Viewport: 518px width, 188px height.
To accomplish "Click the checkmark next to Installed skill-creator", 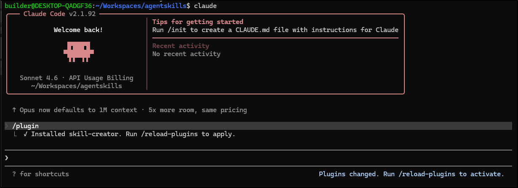I will [26, 134].
